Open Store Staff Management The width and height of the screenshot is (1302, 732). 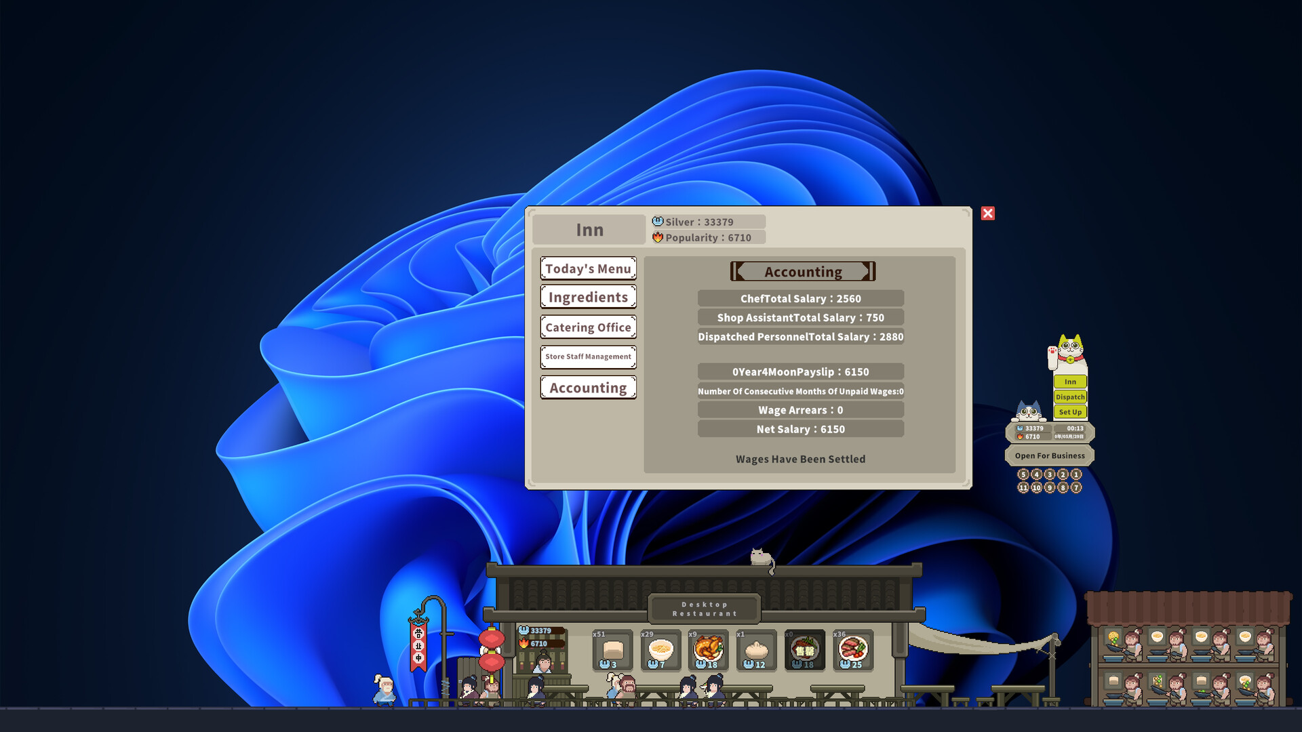coord(587,357)
